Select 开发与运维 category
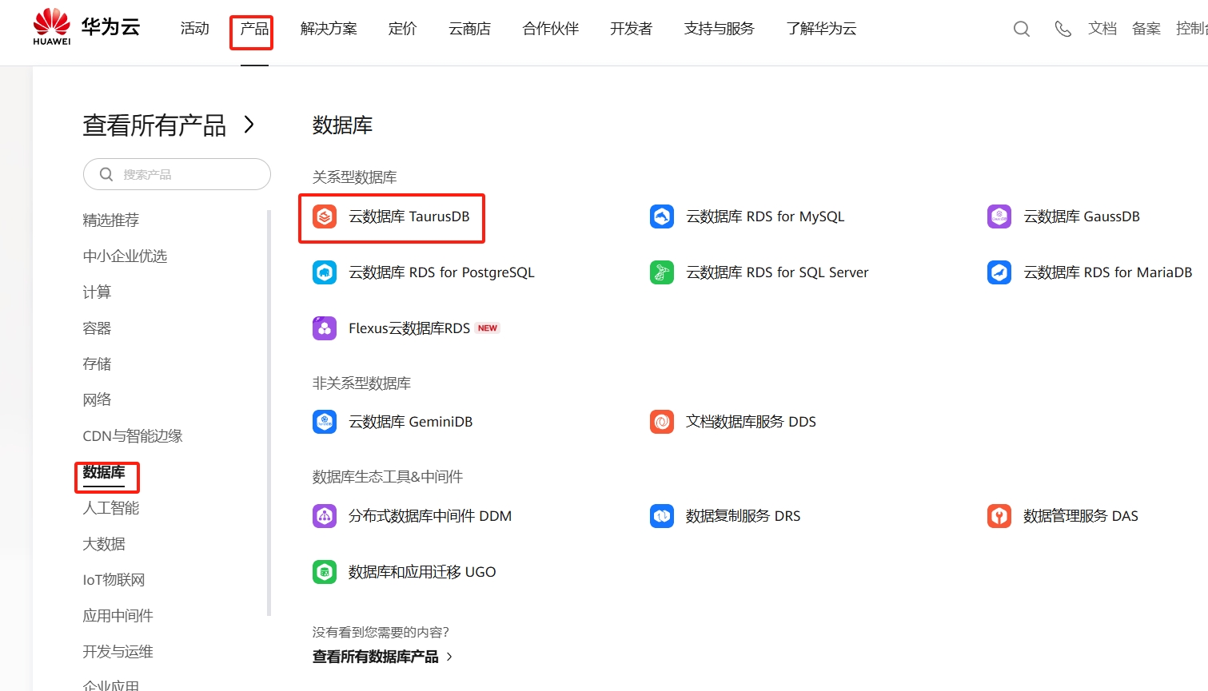Image resolution: width=1208 pixels, height=691 pixels. [118, 652]
